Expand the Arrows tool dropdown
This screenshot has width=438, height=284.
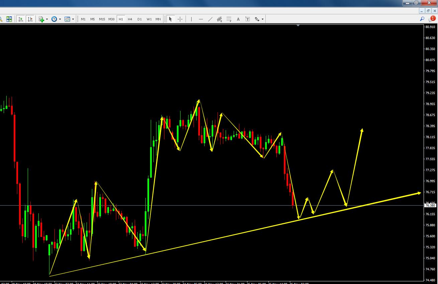tap(262, 19)
